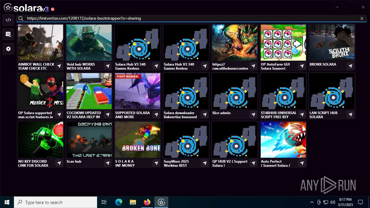Viewport: 370px width, 208px height.
Task: Open FIGHT BOSSES thumbnail
Action: (x=138, y=91)
